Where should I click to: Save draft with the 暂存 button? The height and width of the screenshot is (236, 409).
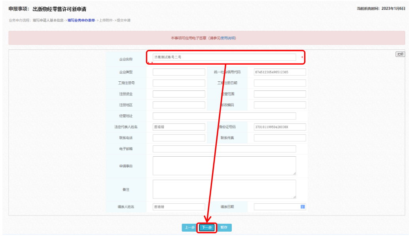coord(224,227)
